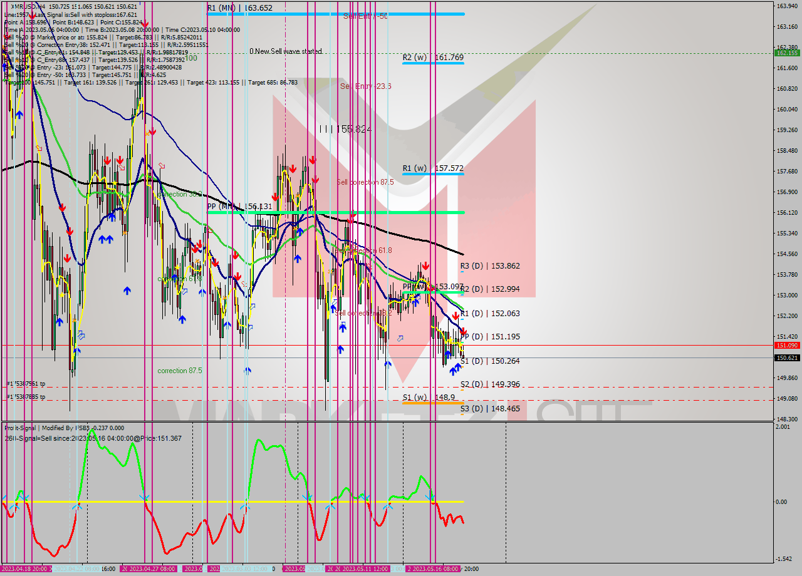Select the 2023.04.18 20:00 date marker
802x576 pixels.
tap(25, 568)
